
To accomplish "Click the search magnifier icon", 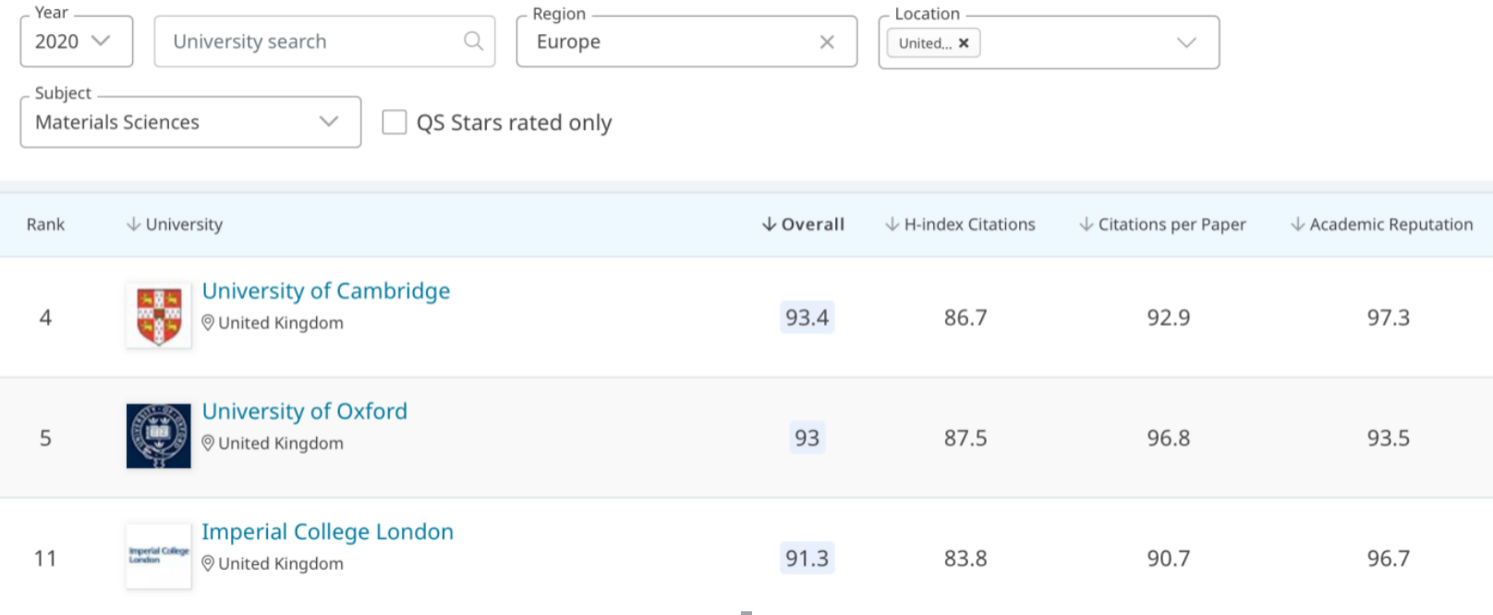I will pyautogui.click(x=473, y=41).
